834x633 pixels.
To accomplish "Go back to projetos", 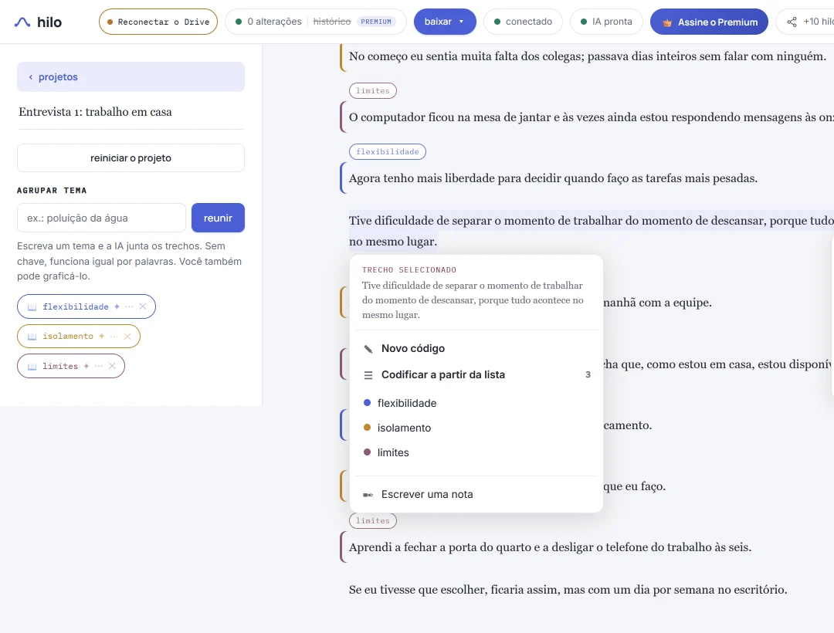I will (131, 76).
